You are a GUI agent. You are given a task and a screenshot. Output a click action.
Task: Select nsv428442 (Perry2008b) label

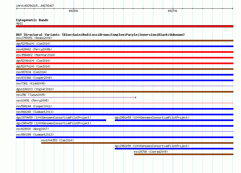pyautogui.click(x=34, y=49)
